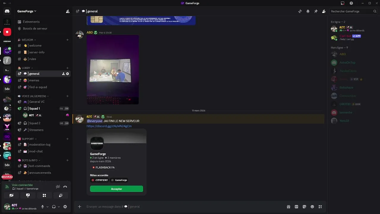Collapse the VOICE (ALGEMEEN) category
Image resolution: width=380 pixels, height=214 pixels.
click(33, 96)
